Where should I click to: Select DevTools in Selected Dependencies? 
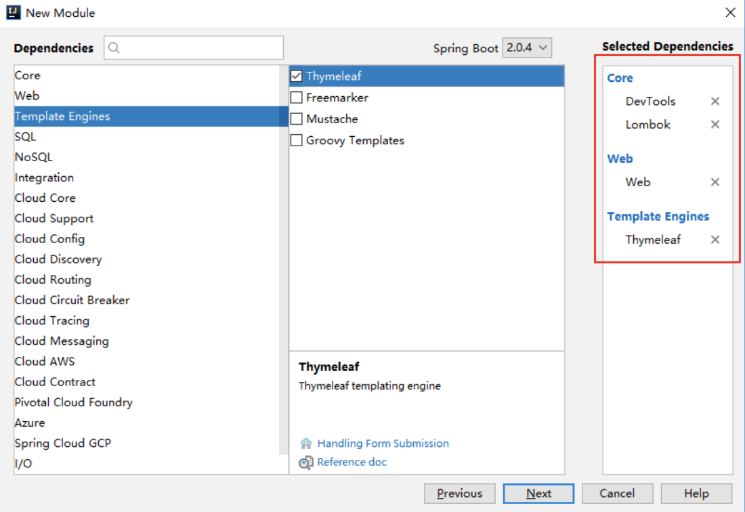[x=650, y=101]
